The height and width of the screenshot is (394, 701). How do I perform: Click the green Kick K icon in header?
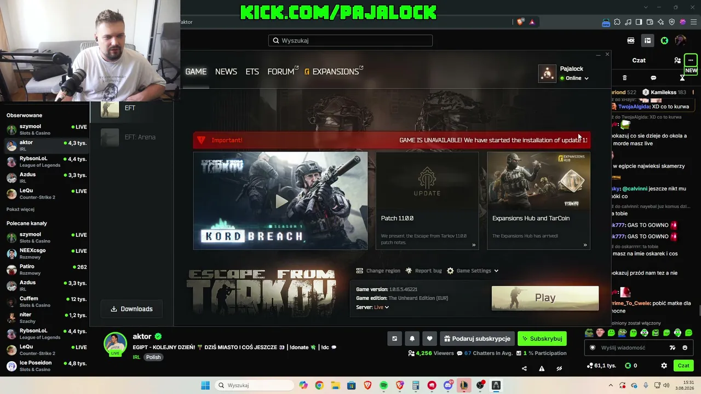(664, 40)
